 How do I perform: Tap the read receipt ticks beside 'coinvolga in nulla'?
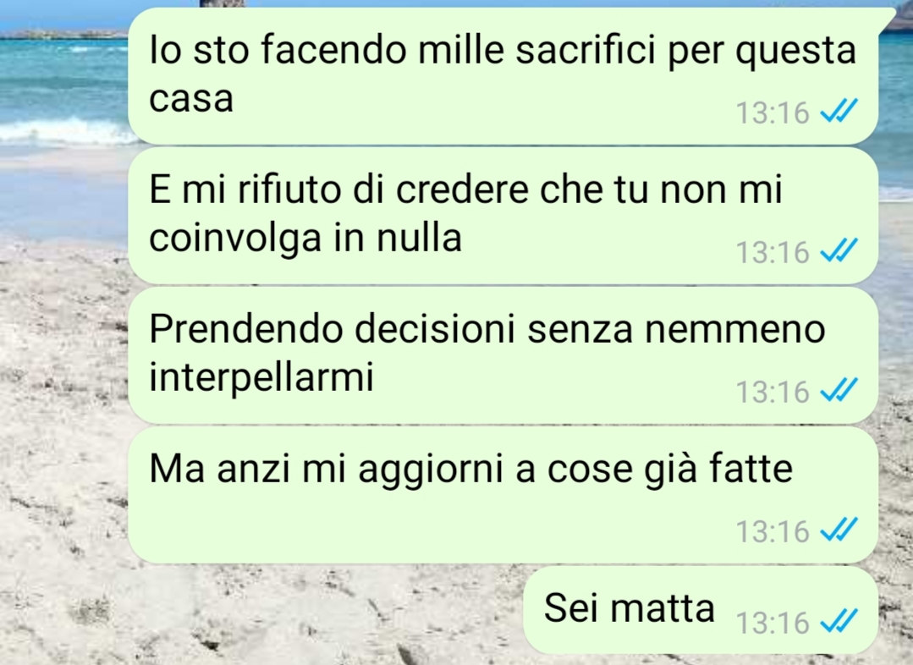(x=839, y=251)
